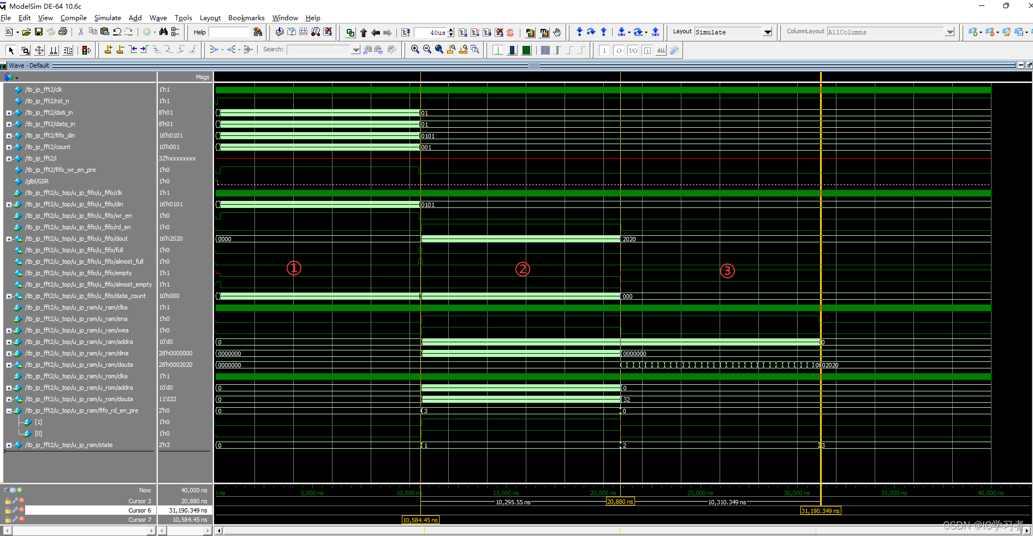The height and width of the screenshot is (536, 1033).
Task: Collapse the fifo_rd_en_pre signal bits
Action: pos(9,411)
